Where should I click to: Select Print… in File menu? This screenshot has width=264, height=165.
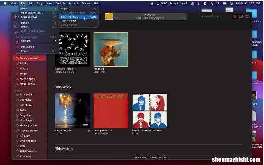pyautogui.click(x=39, y=51)
